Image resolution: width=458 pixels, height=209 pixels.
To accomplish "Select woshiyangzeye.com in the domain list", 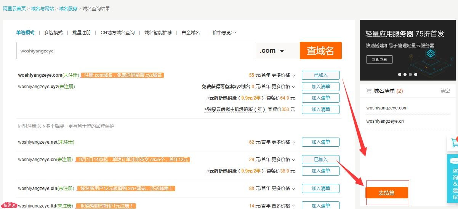I will [387, 108].
